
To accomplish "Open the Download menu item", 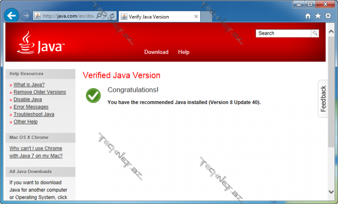I will click(x=156, y=52).
